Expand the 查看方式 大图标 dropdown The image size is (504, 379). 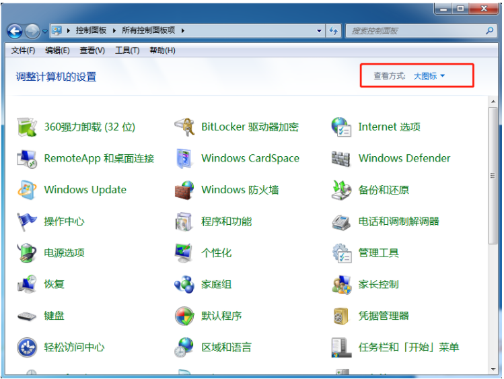pos(429,76)
